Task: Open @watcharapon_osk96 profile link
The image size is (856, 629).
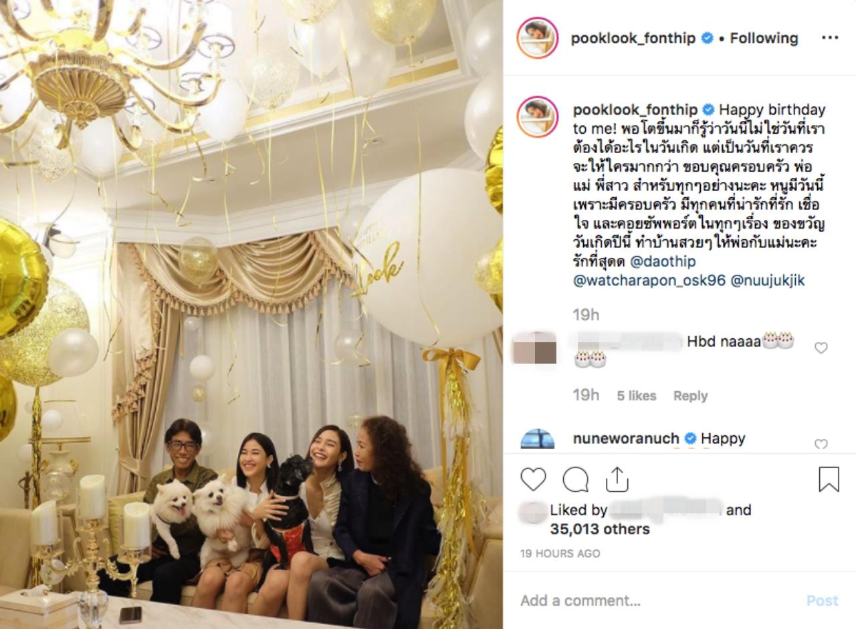Action: pyautogui.click(x=649, y=281)
